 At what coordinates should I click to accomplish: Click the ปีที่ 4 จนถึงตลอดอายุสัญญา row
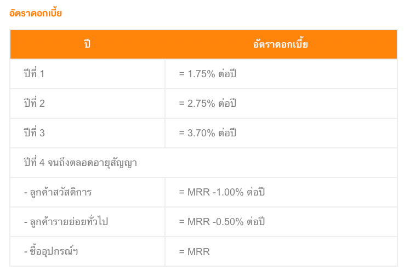pyautogui.click(x=203, y=163)
